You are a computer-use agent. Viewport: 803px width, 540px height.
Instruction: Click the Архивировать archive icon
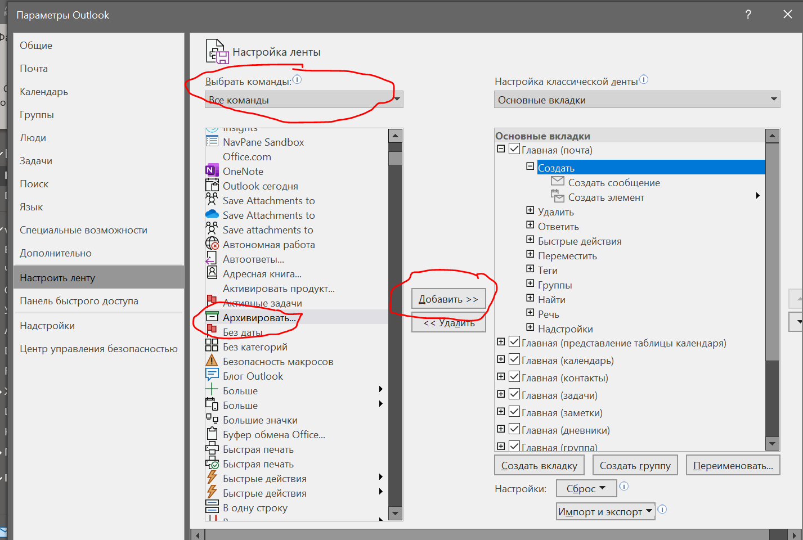(x=212, y=317)
